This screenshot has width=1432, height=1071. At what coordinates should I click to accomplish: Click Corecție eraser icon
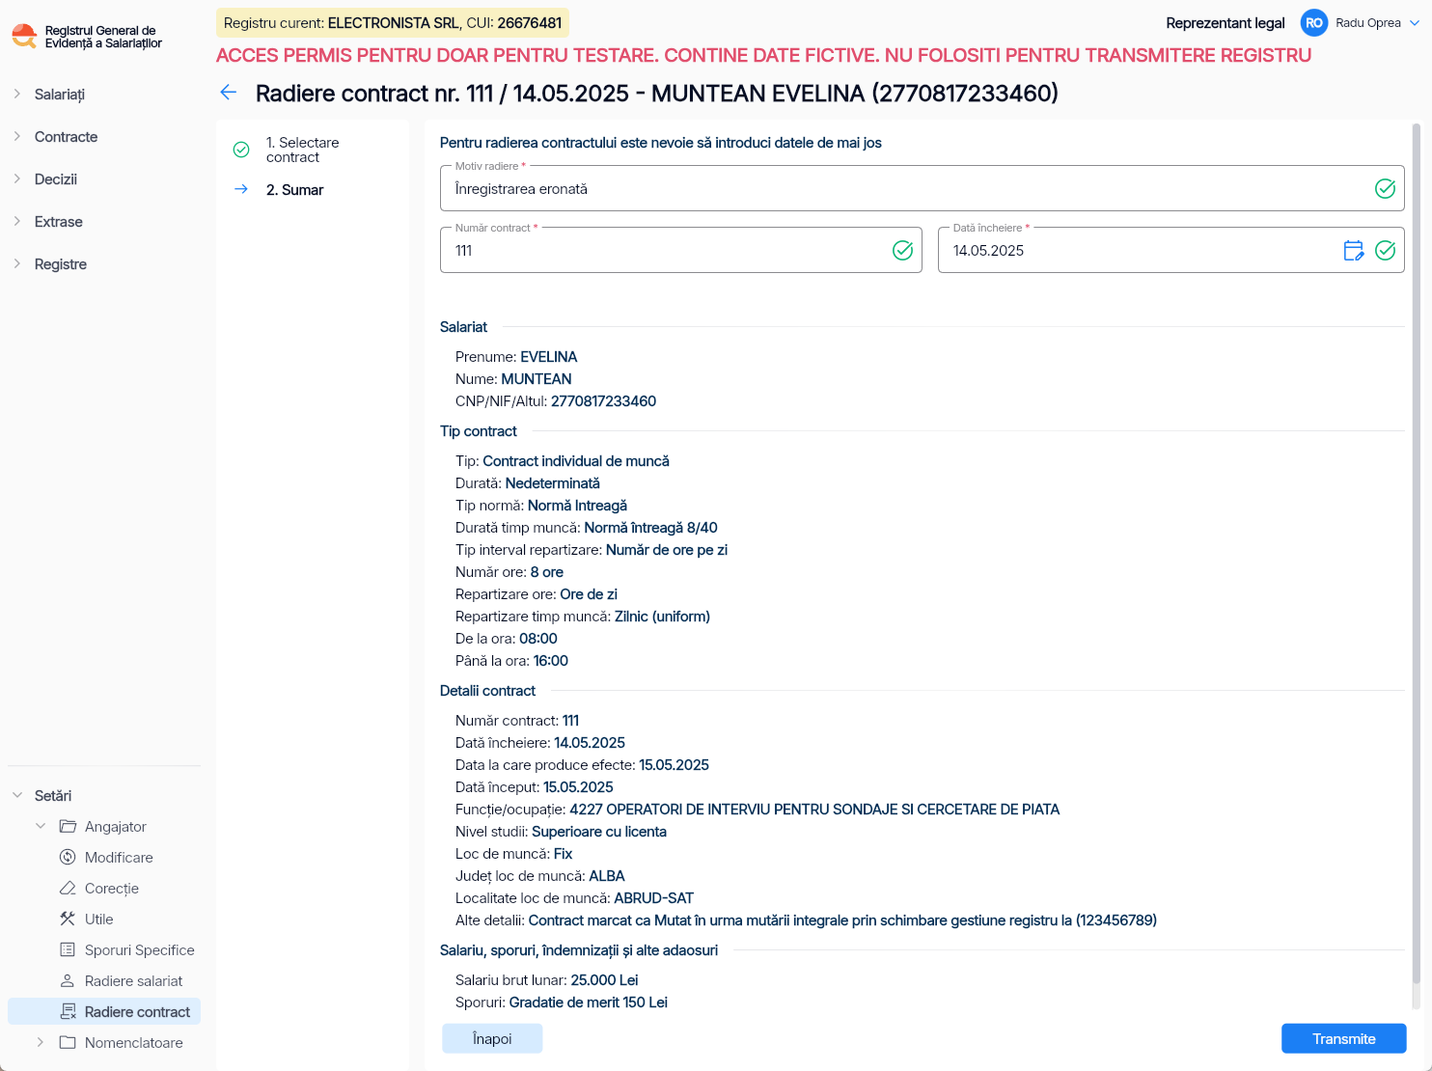coord(68,888)
